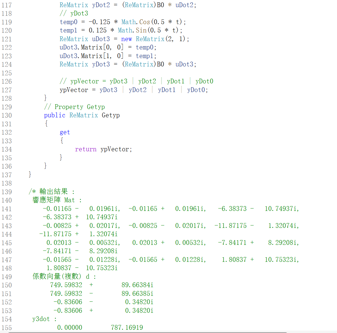Click value '89.66384i' on line 150
337x333 pixels.
138,285
